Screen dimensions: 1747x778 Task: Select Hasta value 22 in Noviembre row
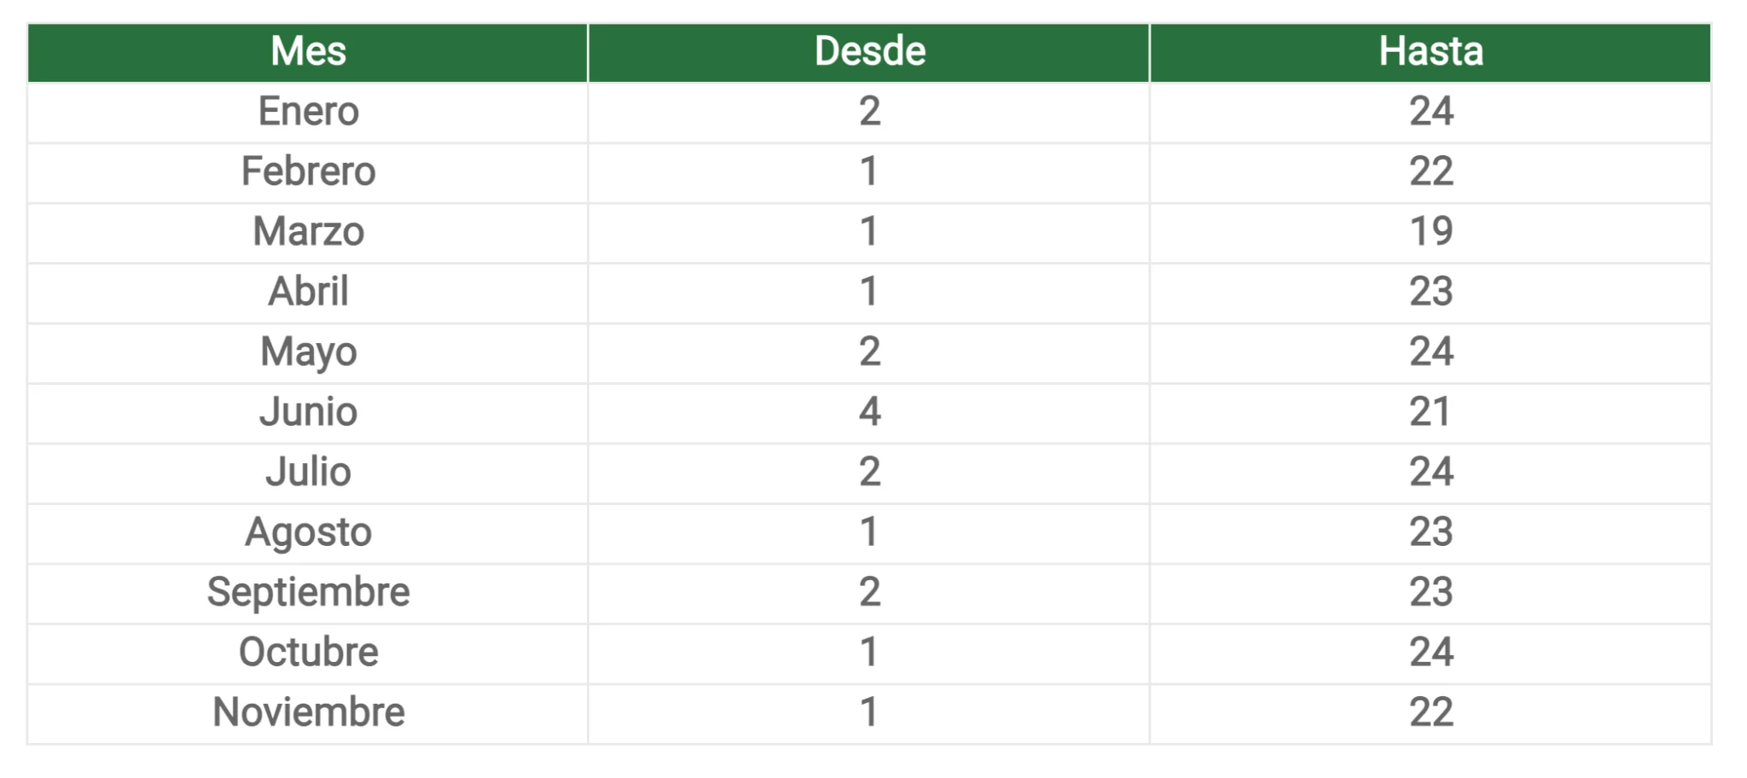[1431, 713]
